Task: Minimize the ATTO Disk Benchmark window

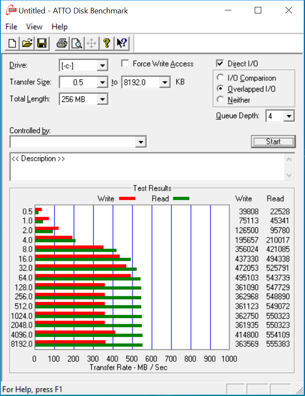Action: click(228, 10)
